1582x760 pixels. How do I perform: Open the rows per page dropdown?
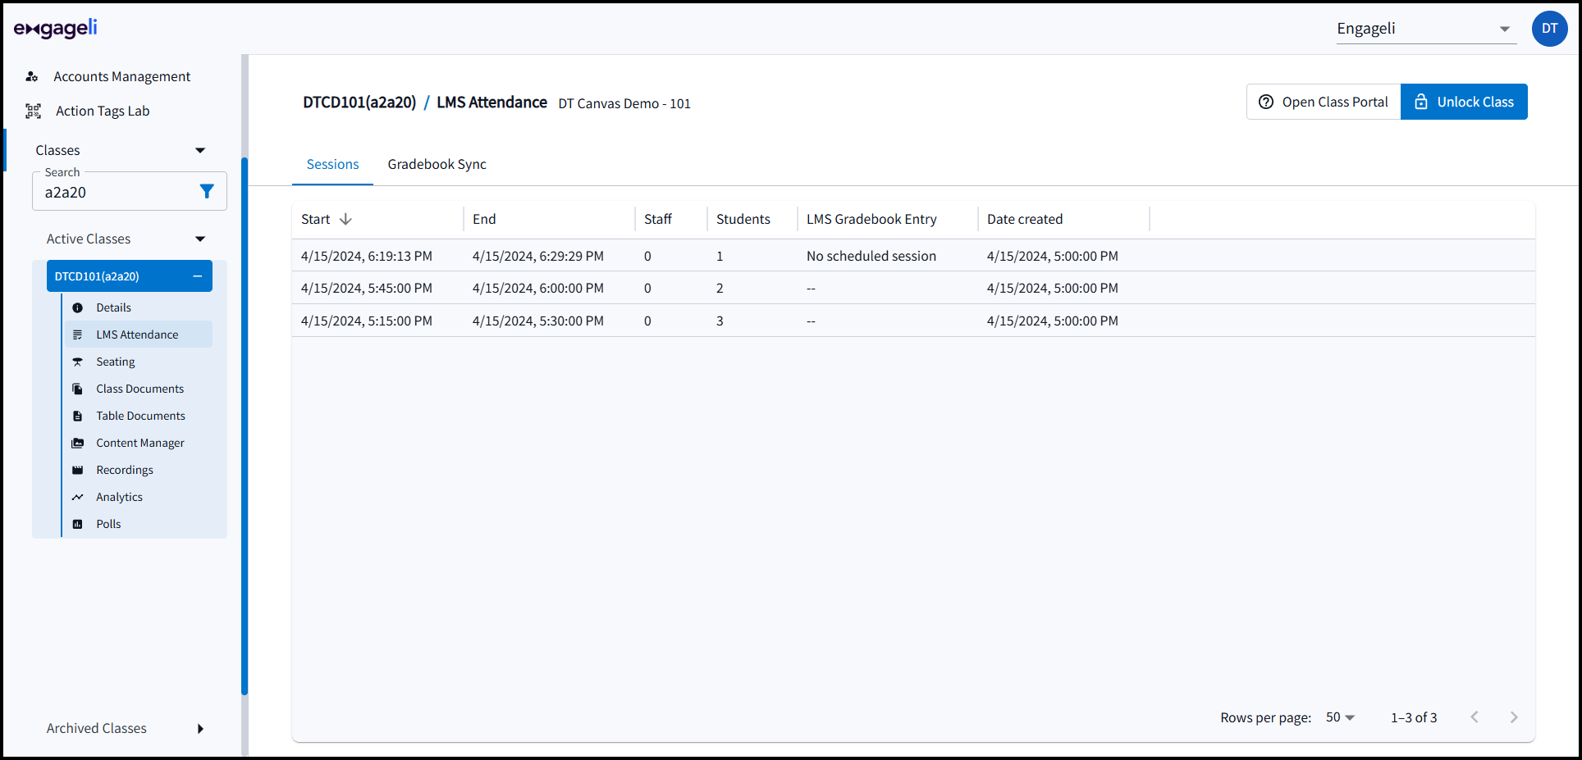pos(1340,717)
